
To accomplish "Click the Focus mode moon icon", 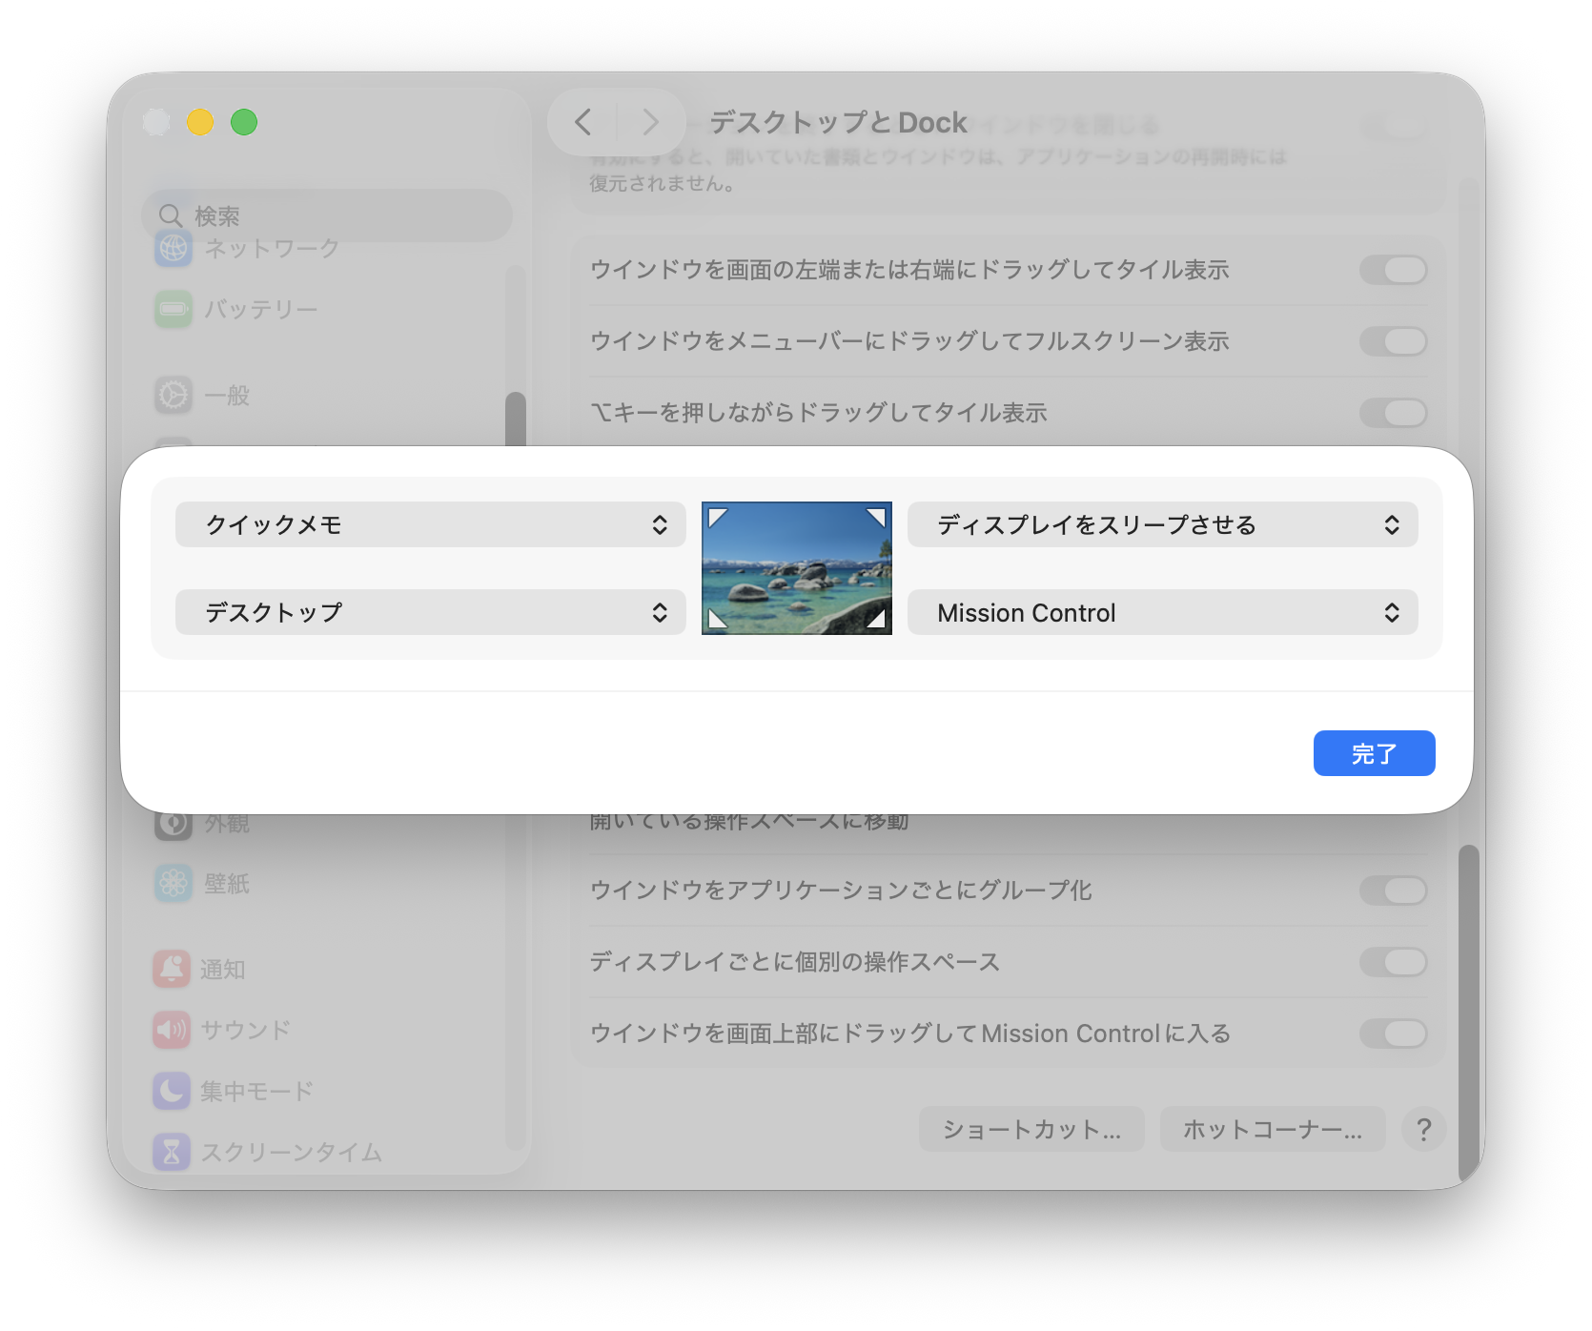I will click(172, 1091).
